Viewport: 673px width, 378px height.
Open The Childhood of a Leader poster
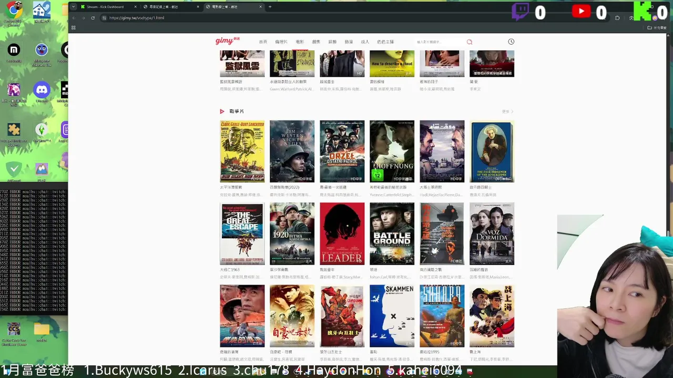point(342,234)
